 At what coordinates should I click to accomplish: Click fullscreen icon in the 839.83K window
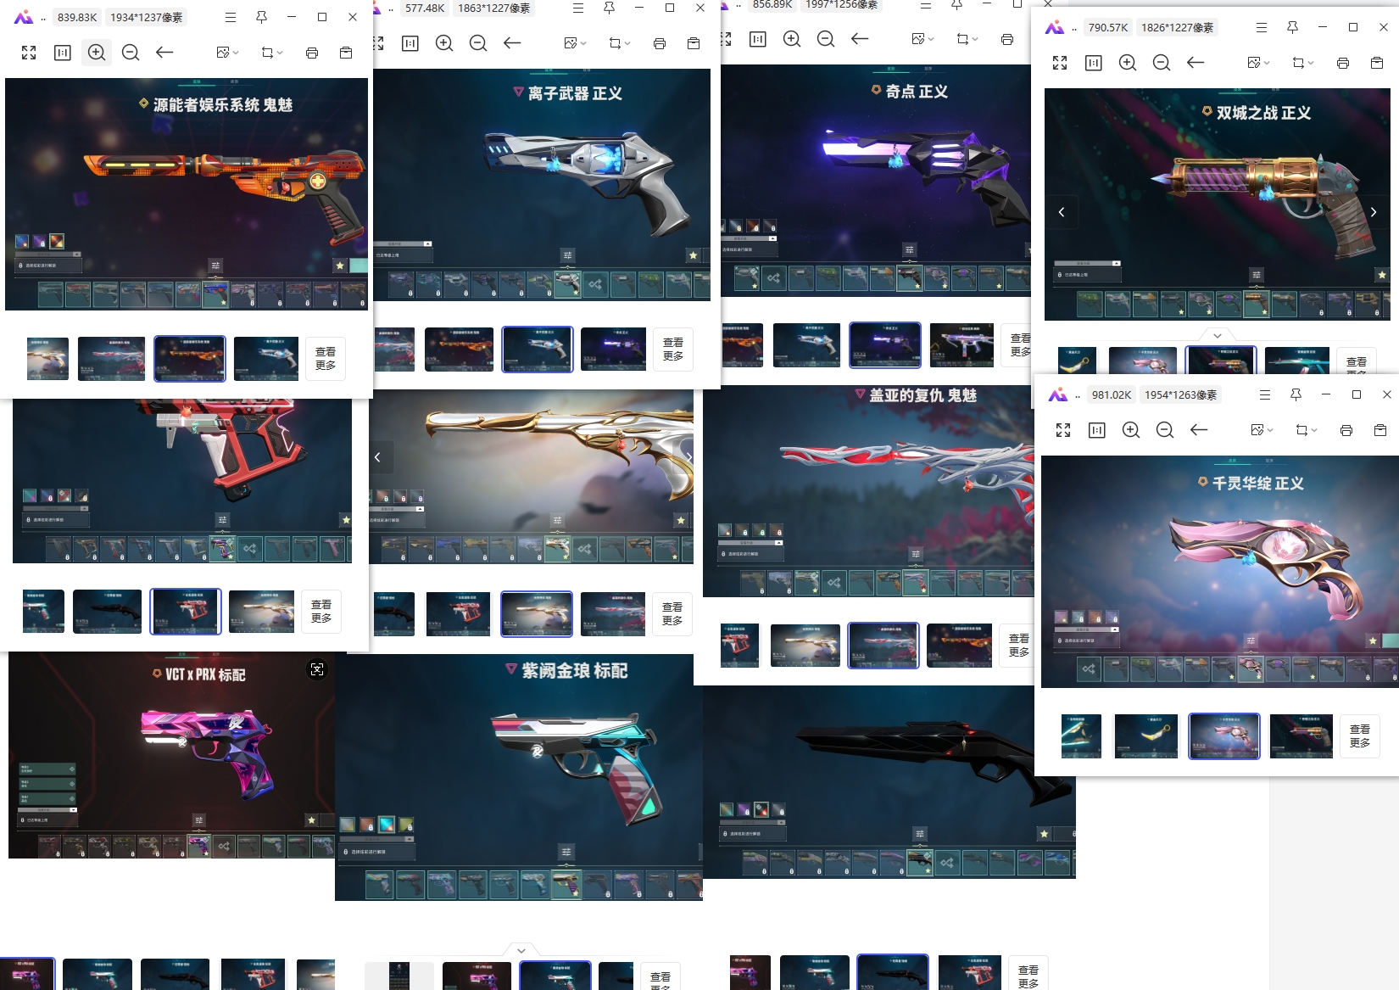pos(29,53)
